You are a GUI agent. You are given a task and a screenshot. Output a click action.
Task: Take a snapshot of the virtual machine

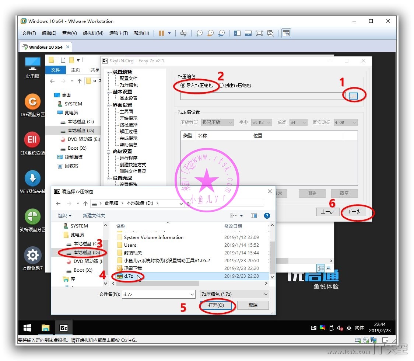199,33
